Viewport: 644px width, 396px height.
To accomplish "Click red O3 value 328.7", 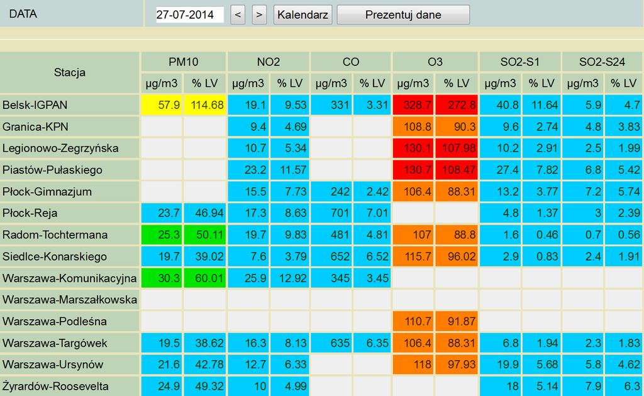I will pos(413,105).
